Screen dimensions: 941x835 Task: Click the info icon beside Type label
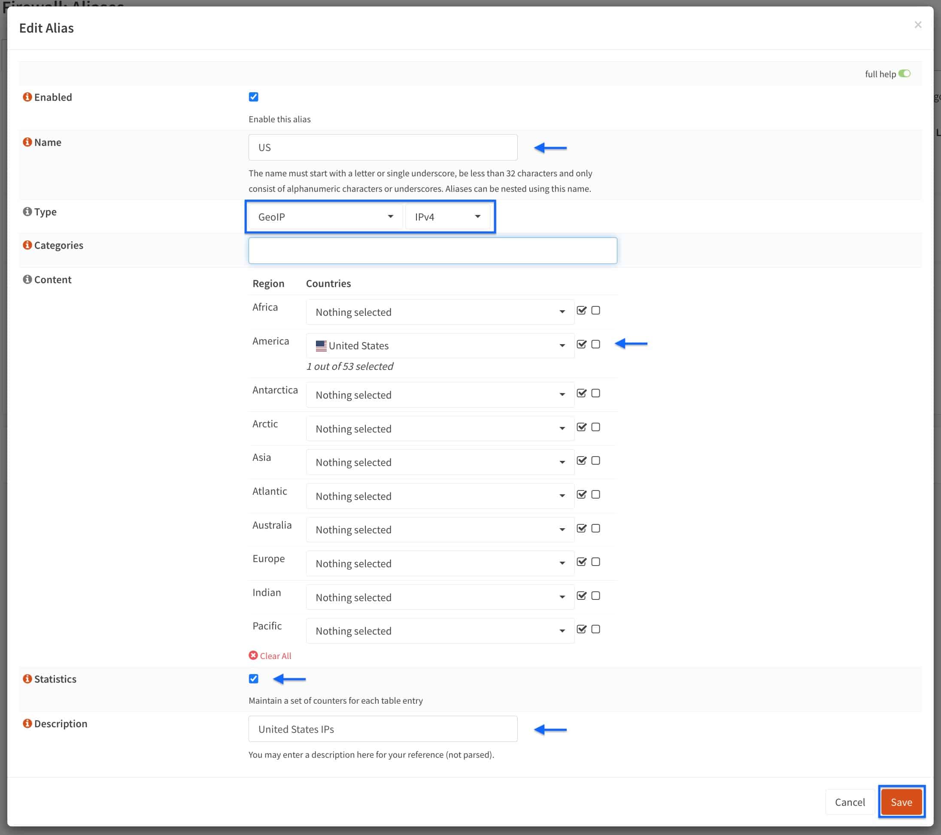coord(27,212)
